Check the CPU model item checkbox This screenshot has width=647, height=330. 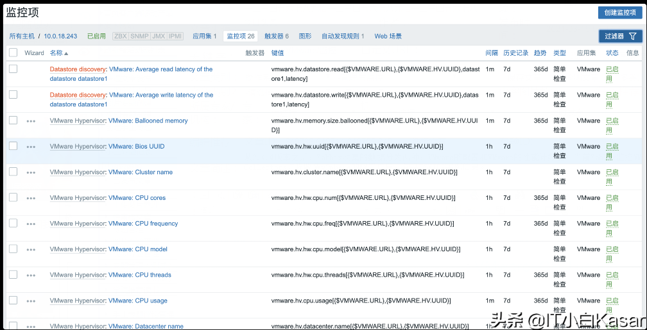13,249
